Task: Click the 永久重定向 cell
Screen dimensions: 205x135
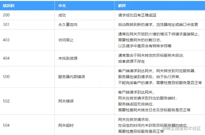Action: [84, 24]
